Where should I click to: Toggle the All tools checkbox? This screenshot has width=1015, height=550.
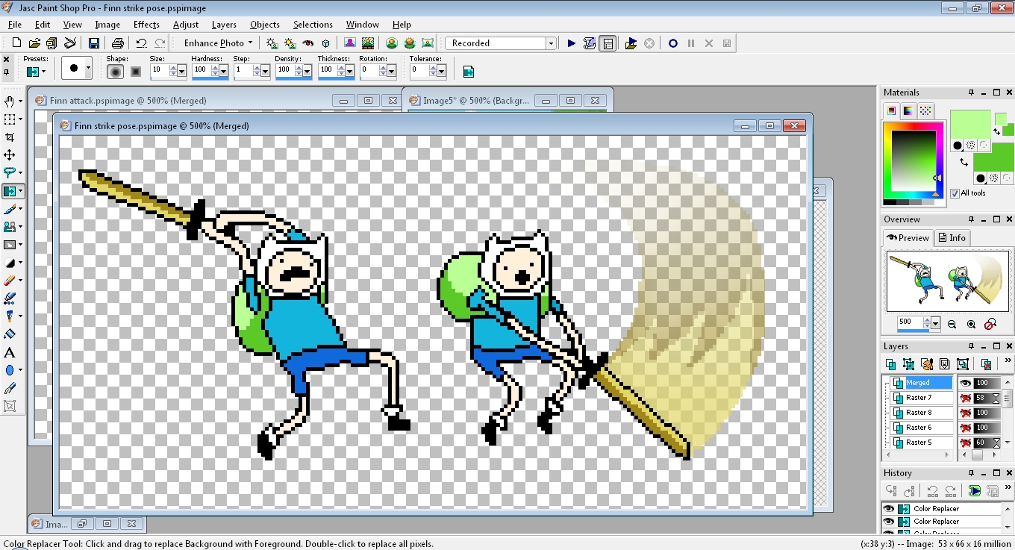pos(955,193)
